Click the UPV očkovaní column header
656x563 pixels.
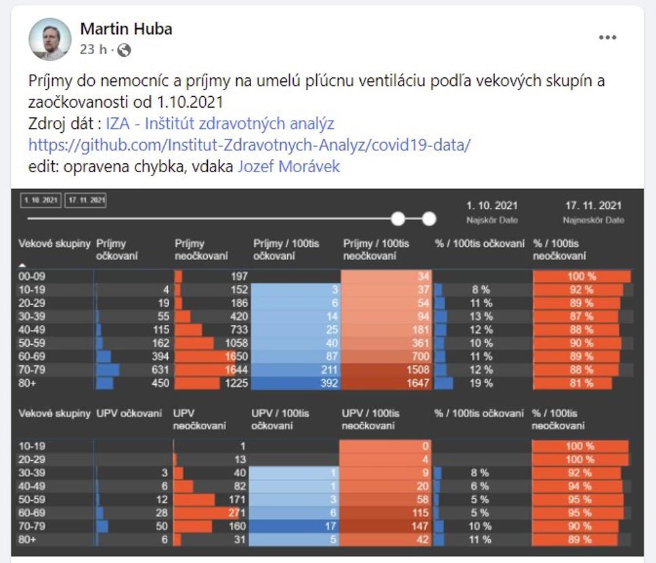click(x=129, y=413)
